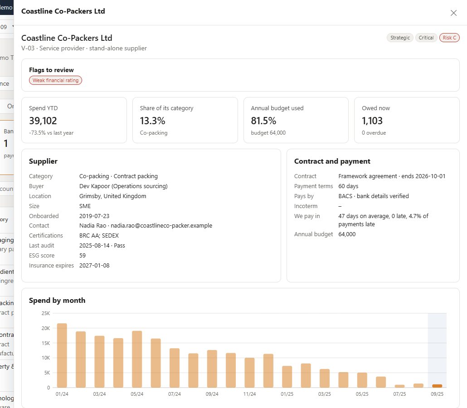Select the V-03 · Service provider subtitle
Viewport: 467px width, 408px height.
pyautogui.click(x=84, y=48)
